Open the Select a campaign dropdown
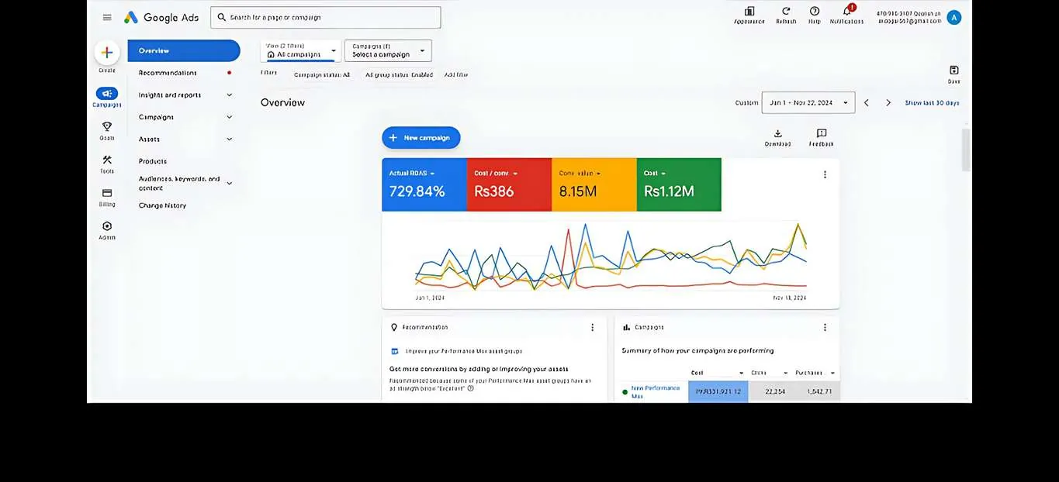The image size is (1059, 482). pos(388,51)
